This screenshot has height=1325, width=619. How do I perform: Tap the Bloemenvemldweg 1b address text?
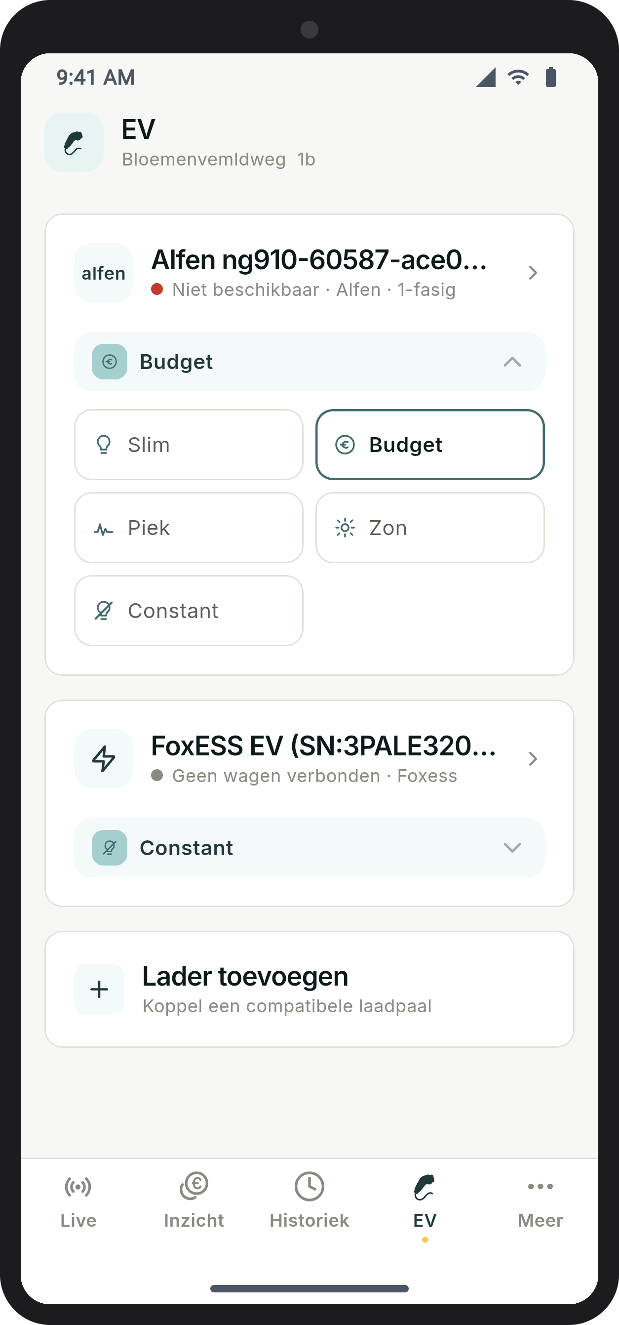coord(219,160)
